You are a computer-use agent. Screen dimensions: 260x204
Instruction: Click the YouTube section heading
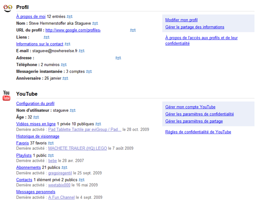tap(27, 94)
